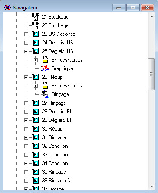Select the 25 Dégrais. US label

(x=58, y=51)
